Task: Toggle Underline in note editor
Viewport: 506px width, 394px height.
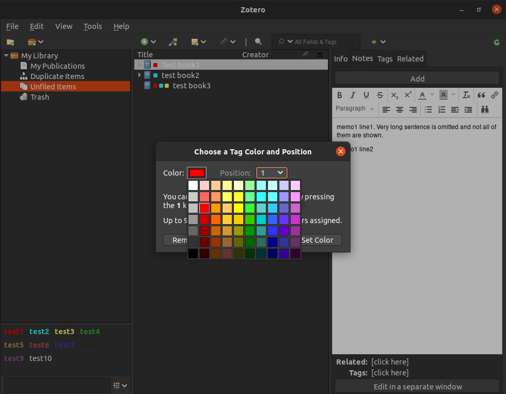Action: click(x=366, y=95)
